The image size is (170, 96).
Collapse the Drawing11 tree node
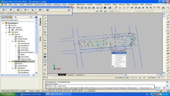(3, 23)
